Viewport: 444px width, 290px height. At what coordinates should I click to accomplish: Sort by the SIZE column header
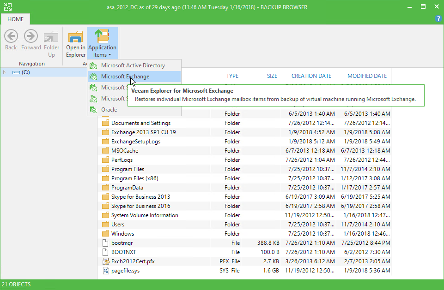[272, 76]
